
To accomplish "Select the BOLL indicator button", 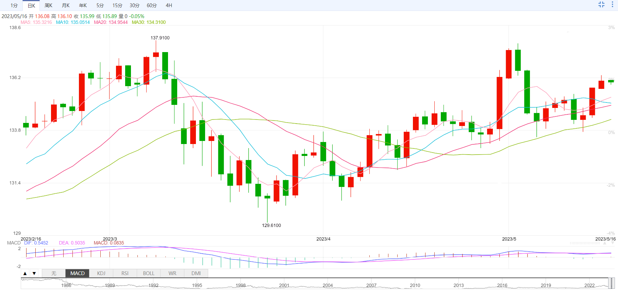I will pos(149,273).
